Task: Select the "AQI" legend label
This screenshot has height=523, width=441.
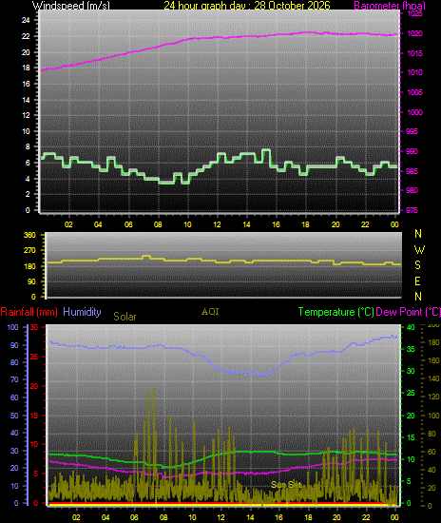Action: pyautogui.click(x=210, y=312)
